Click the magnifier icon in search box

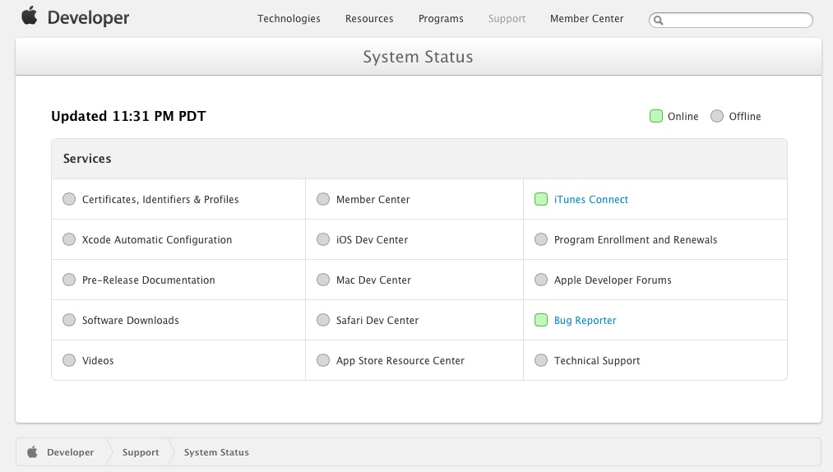[x=658, y=20]
